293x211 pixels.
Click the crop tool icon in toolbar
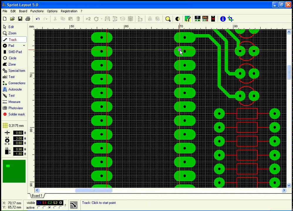click(230, 19)
